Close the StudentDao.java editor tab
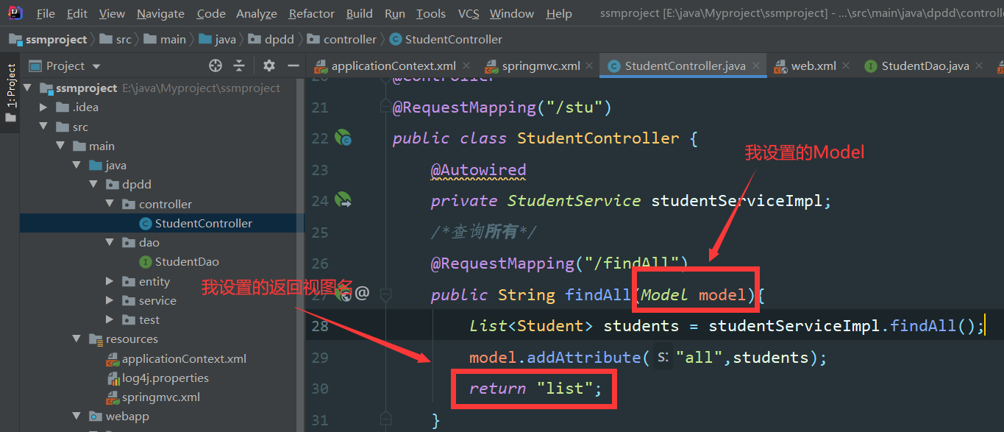The image size is (1004, 432). click(980, 65)
